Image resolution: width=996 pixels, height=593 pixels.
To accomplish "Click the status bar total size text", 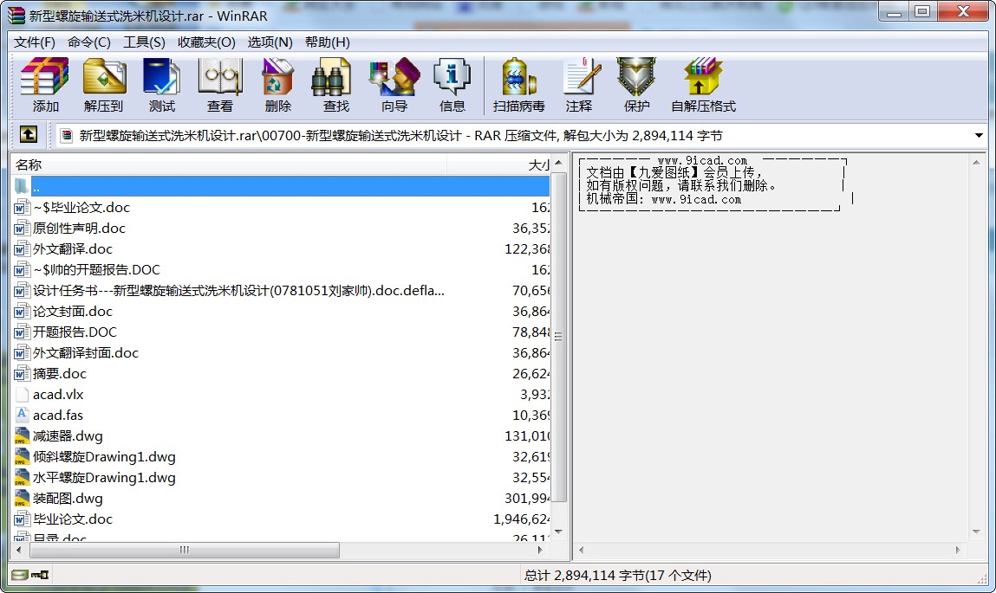I will (x=617, y=575).
